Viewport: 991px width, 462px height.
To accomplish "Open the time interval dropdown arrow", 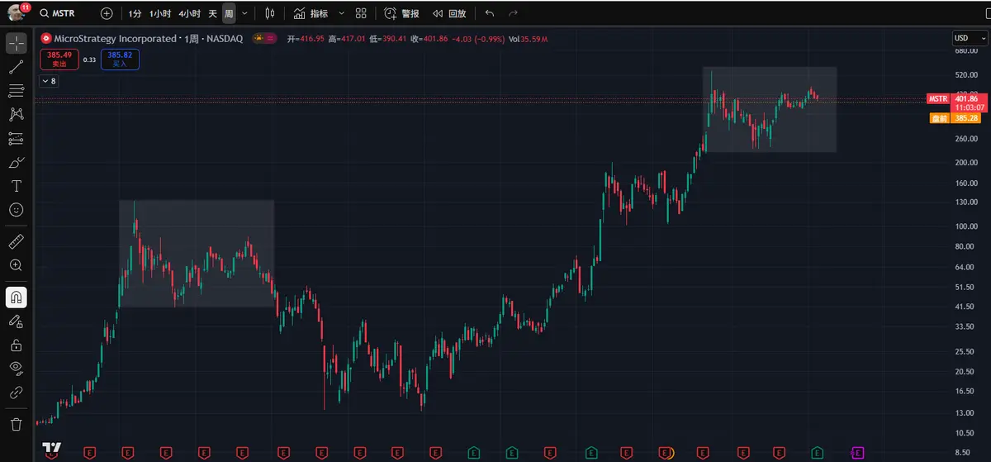I will click(244, 13).
